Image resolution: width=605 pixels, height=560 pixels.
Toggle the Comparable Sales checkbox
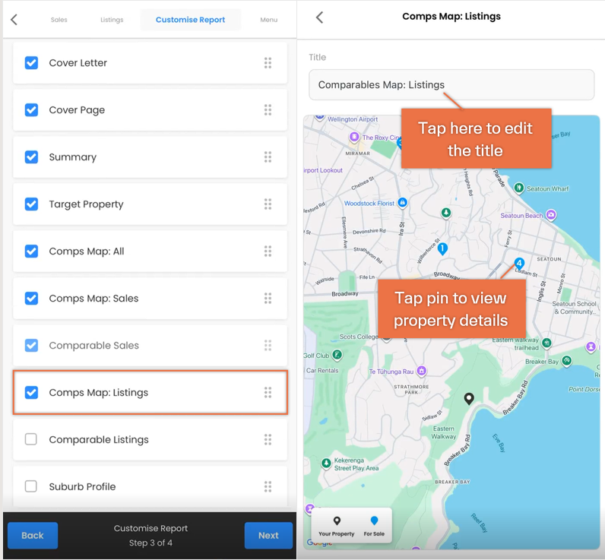click(x=31, y=345)
